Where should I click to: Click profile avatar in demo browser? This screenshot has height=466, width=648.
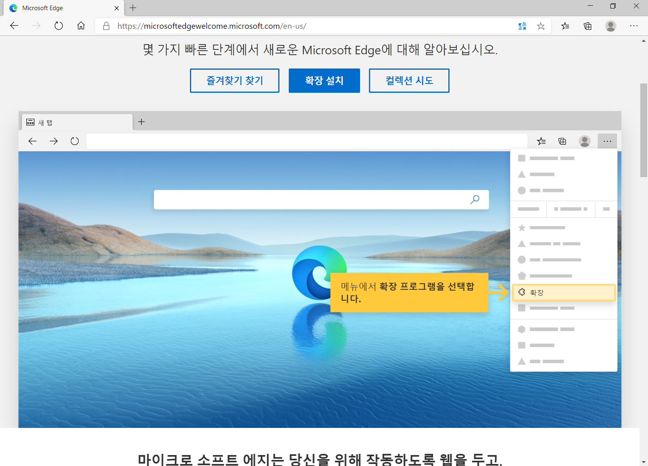point(584,141)
